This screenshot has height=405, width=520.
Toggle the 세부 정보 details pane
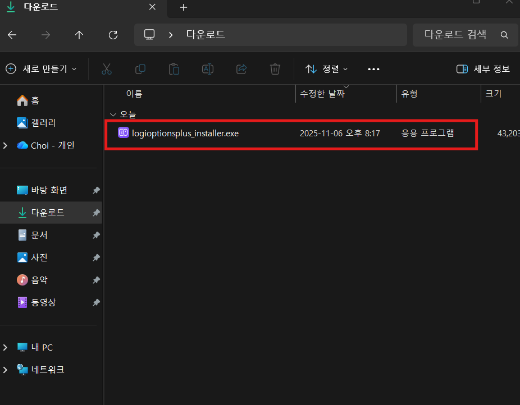pyautogui.click(x=483, y=69)
